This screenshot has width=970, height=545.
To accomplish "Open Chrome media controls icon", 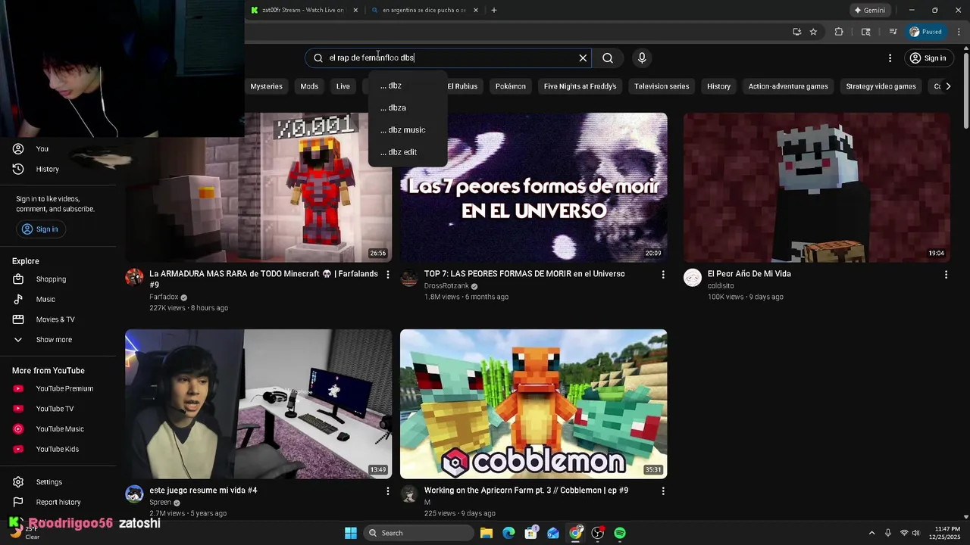I will tap(893, 32).
